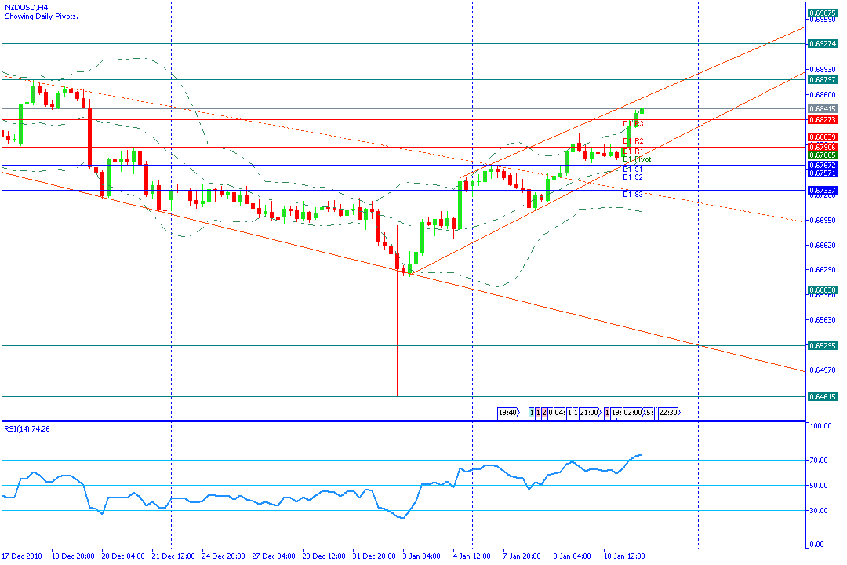The width and height of the screenshot is (847, 565).
Task: Click the 24 Dec 20:00 date label
Action: 224,556
